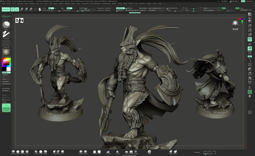Image resolution: width=255 pixels, height=156 pixels.
Task: Click the QuickSave button
Action: point(224,1)
